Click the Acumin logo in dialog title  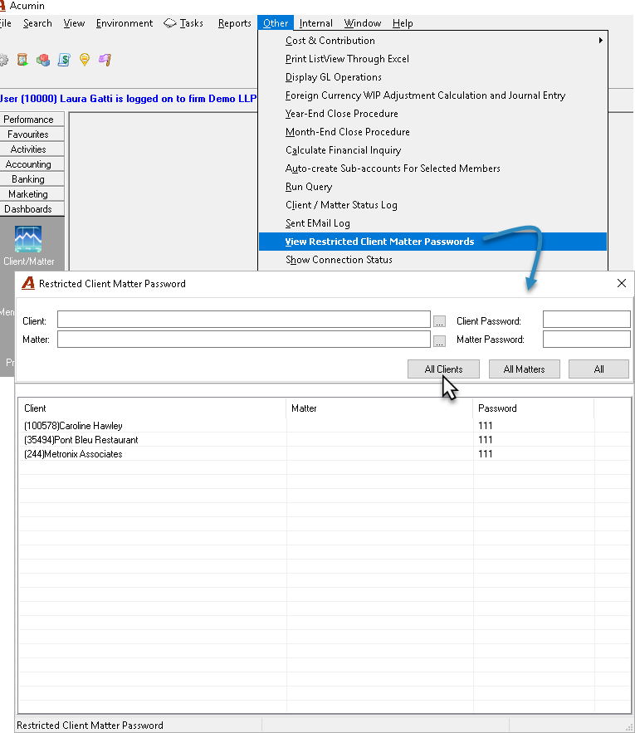coord(28,283)
